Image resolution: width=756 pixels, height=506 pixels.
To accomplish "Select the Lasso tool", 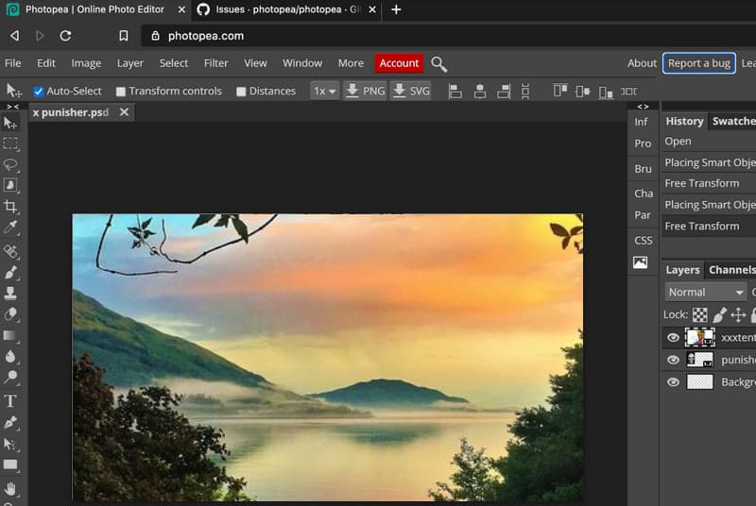I will pyautogui.click(x=11, y=164).
